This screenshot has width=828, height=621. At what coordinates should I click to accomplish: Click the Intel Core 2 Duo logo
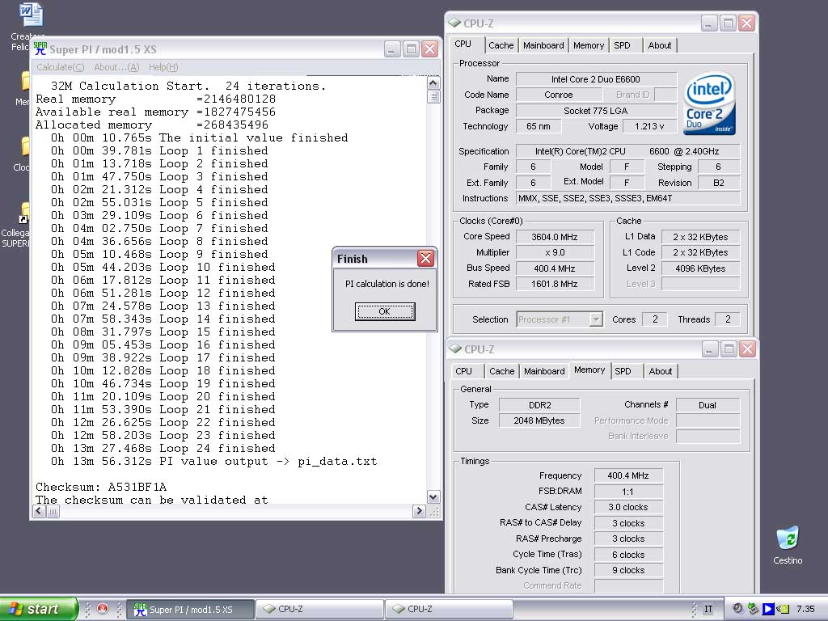click(709, 103)
